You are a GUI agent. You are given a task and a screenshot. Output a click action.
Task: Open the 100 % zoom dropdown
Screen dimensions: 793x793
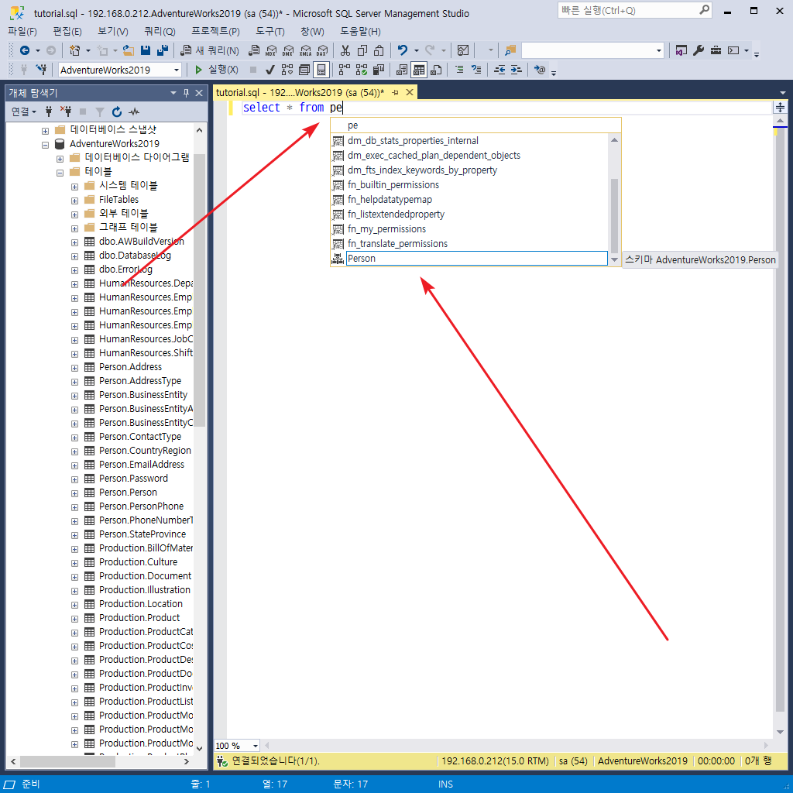[256, 746]
